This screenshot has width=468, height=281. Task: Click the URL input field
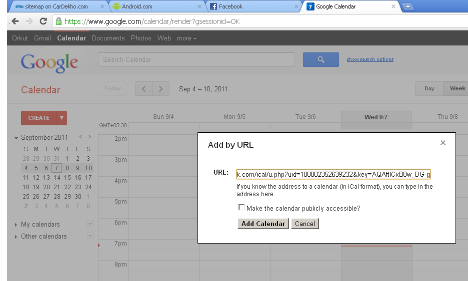click(333, 174)
